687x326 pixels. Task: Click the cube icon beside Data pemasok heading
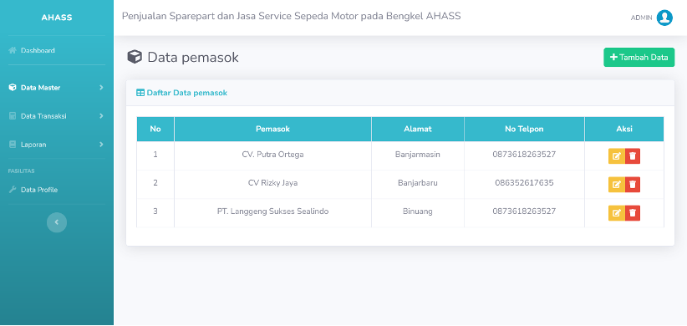(x=135, y=57)
